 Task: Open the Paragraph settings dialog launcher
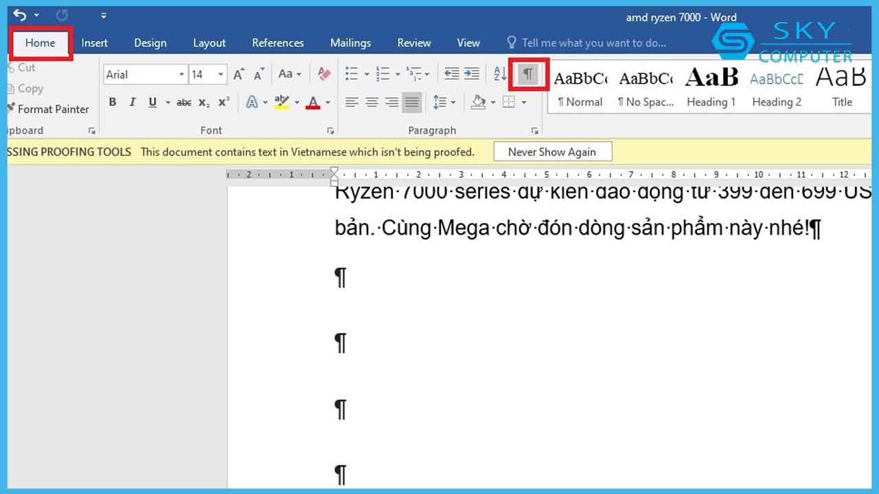coord(535,130)
